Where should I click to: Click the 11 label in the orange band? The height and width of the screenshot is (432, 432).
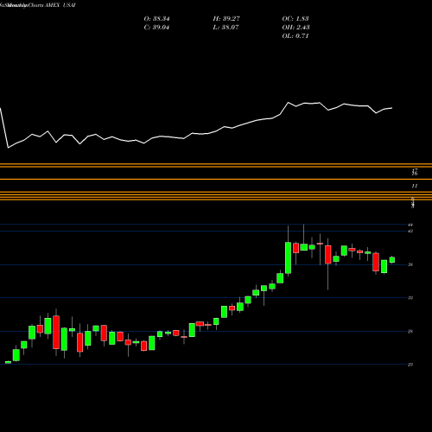[x=415, y=186]
